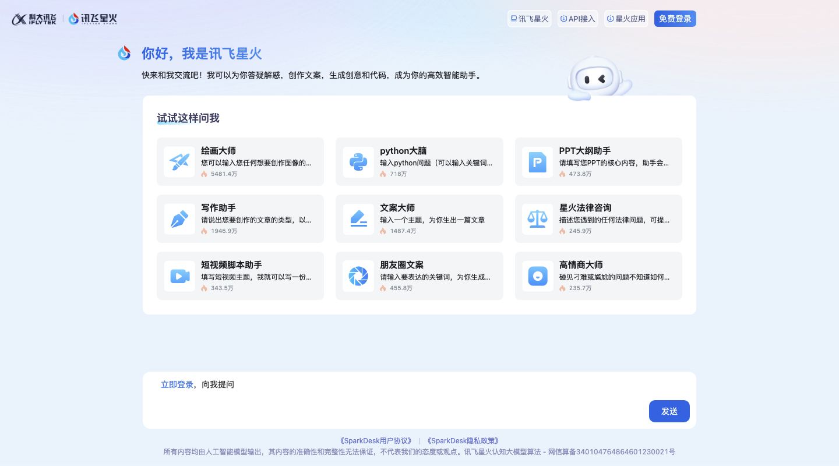Select the 写作助手 card title

coord(218,208)
